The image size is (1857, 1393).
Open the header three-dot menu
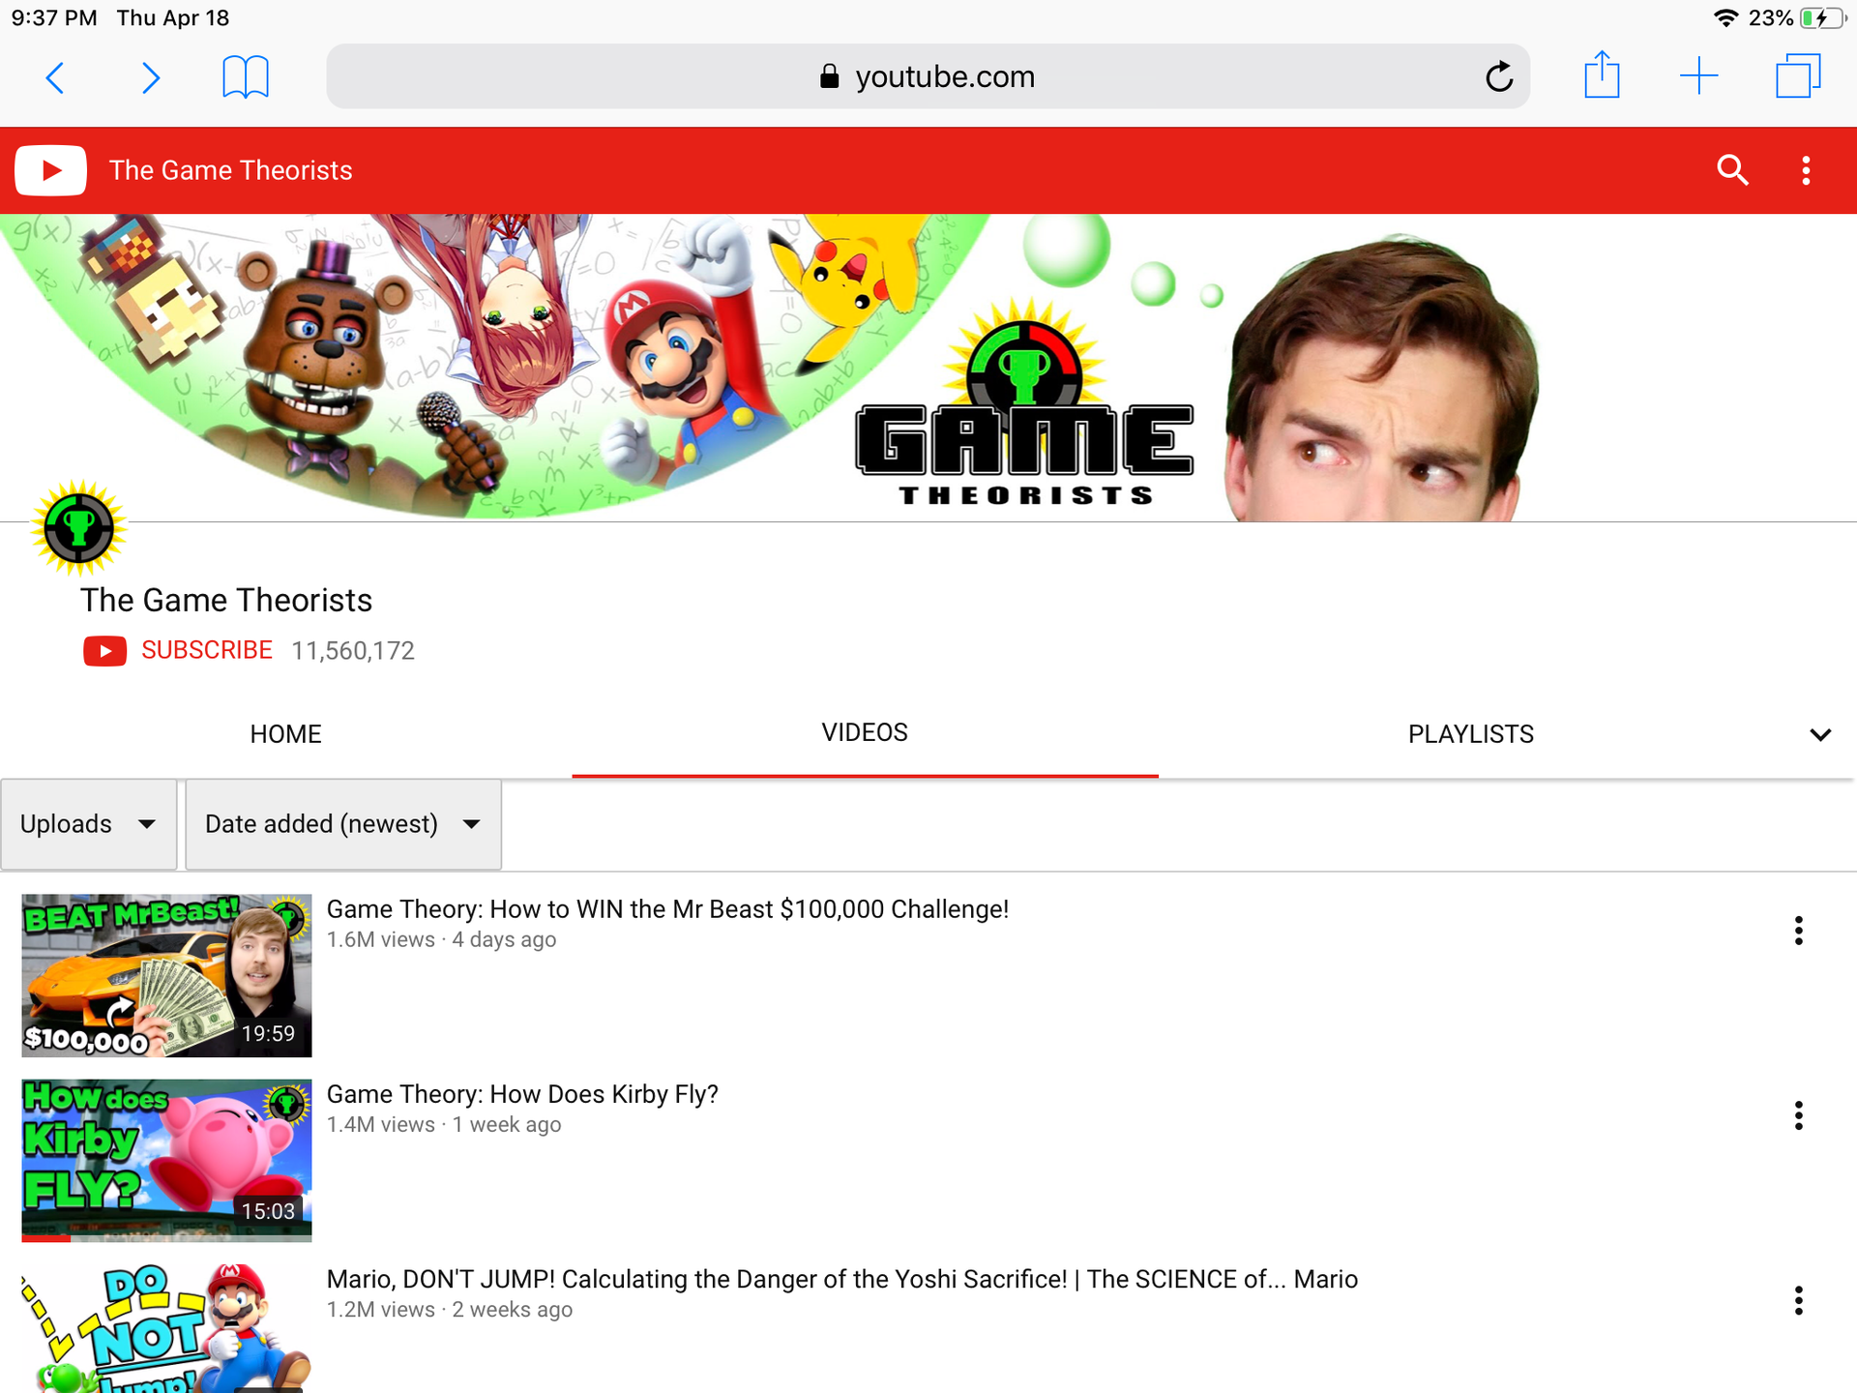click(1806, 170)
